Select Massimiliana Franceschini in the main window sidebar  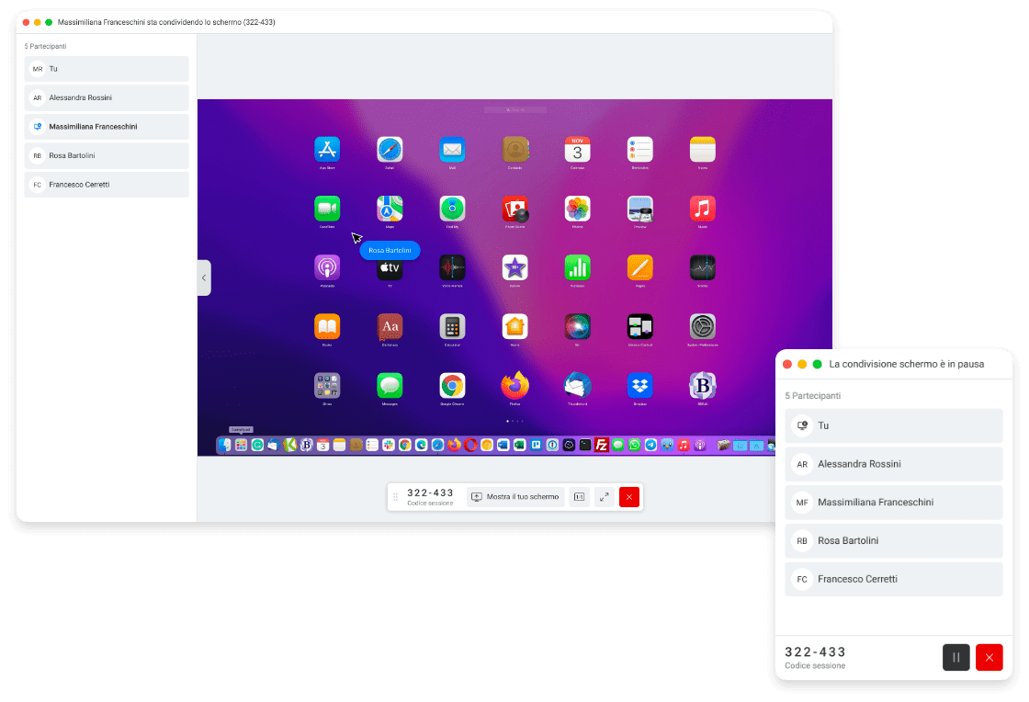[x=107, y=127]
